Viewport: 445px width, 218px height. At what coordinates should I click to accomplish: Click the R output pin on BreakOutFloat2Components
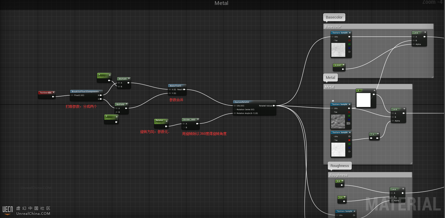coord(101,95)
